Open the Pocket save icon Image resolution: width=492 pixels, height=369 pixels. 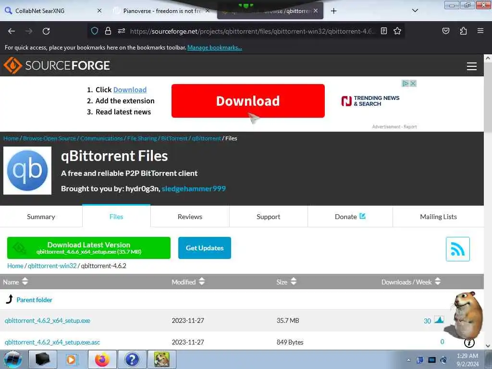tap(445, 31)
